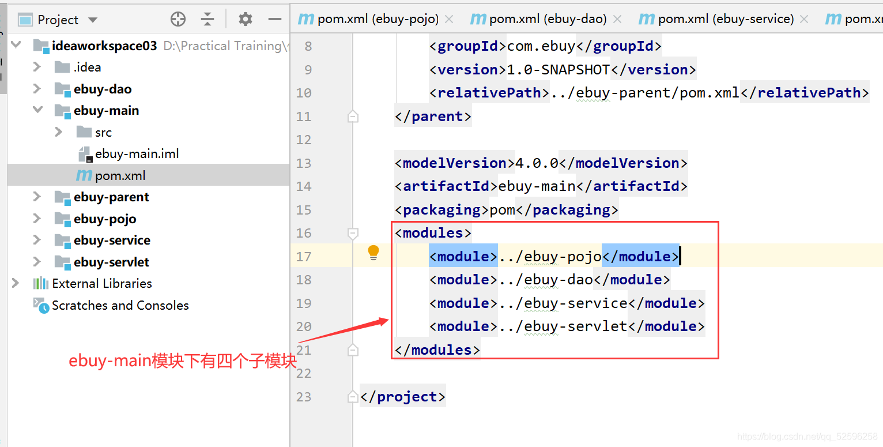Select Scratches and Consoles item
Image resolution: width=883 pixels, height=447 pixels.
[120, 305]
